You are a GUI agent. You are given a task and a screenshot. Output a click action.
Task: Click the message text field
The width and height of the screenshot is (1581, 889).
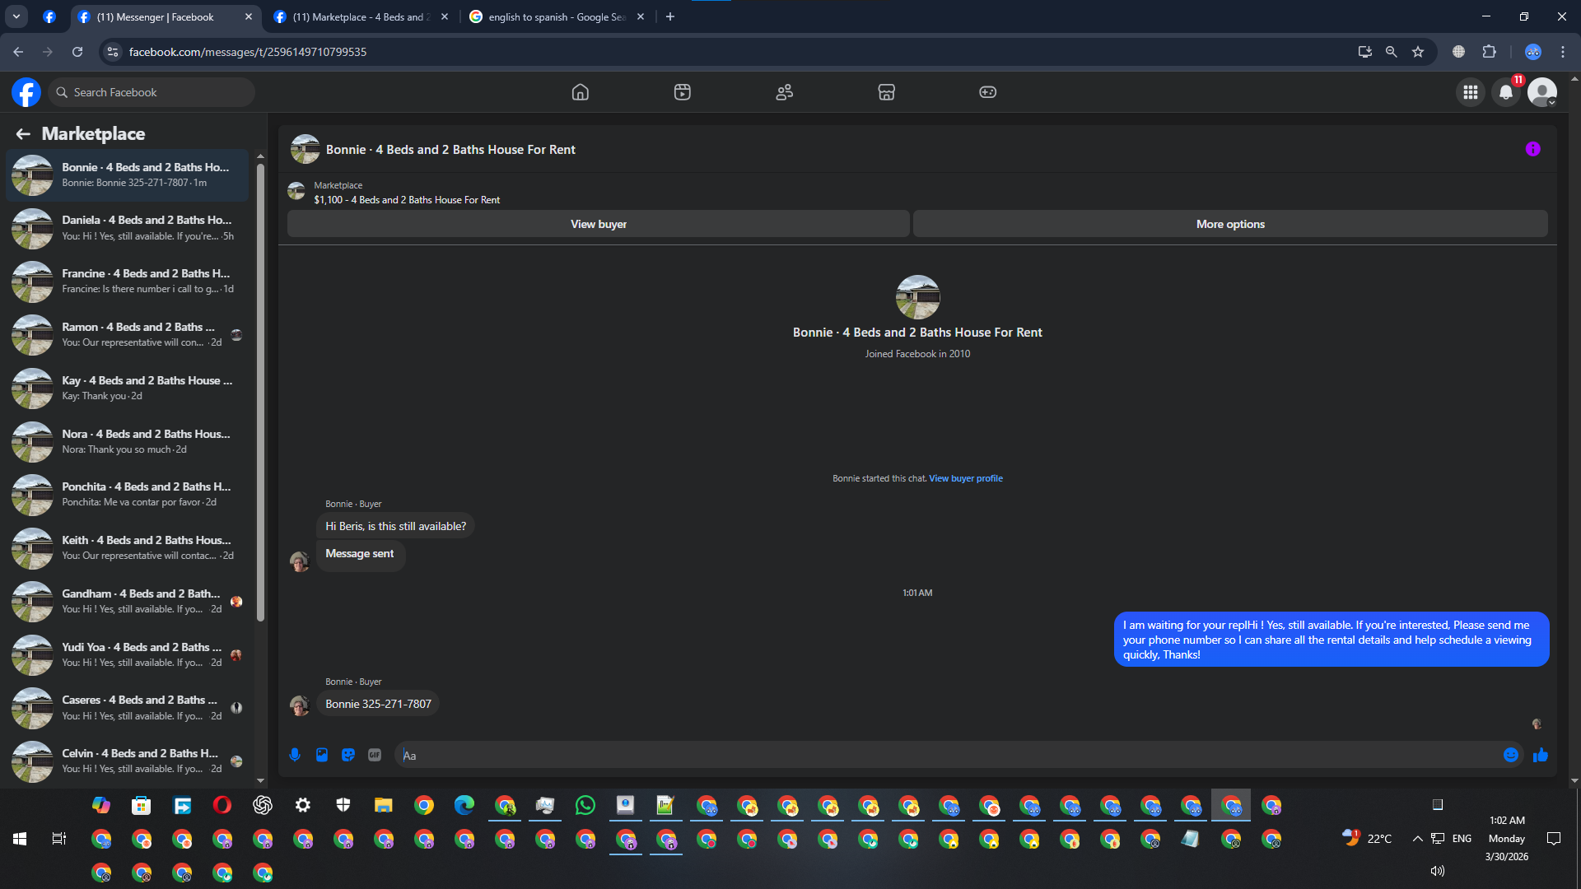pos(947,755)
